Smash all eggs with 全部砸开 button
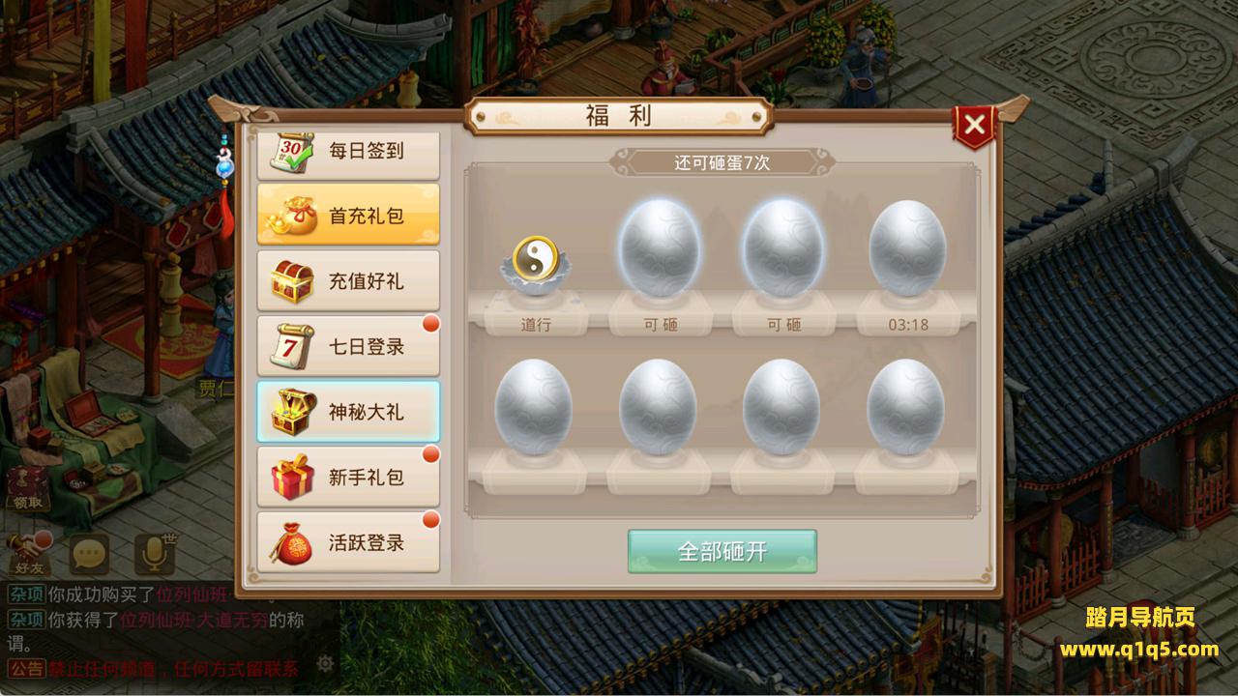Screen dimensions: 1238x696 coord(722,551)
